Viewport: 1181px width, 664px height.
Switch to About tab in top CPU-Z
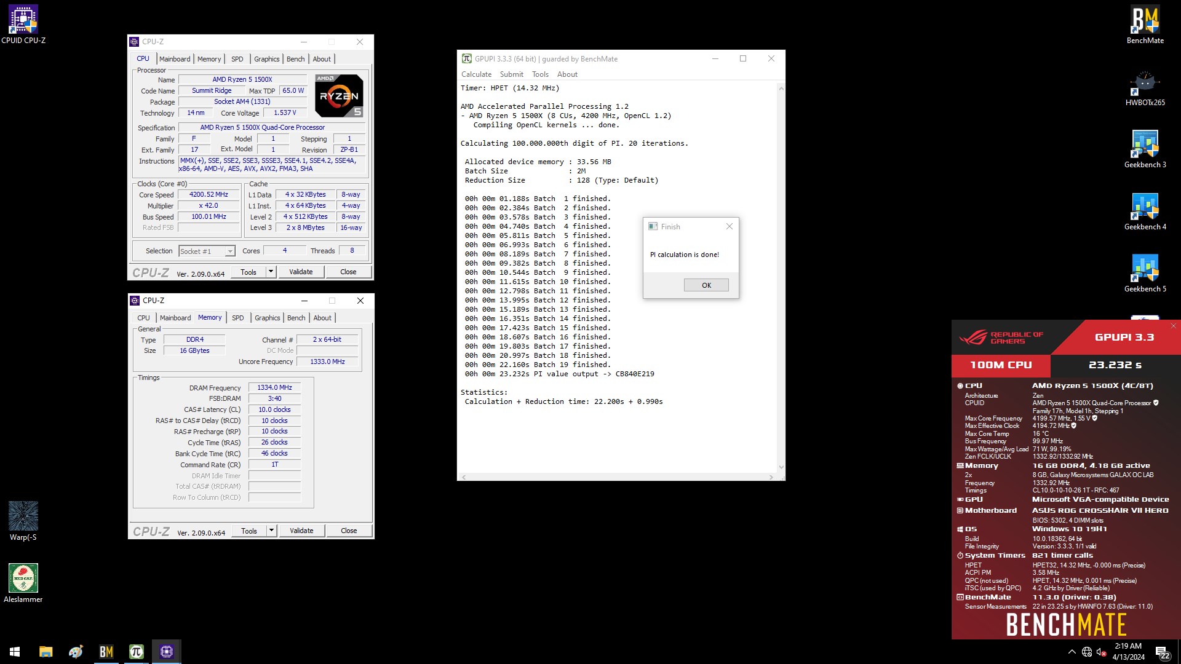(322, 59)
